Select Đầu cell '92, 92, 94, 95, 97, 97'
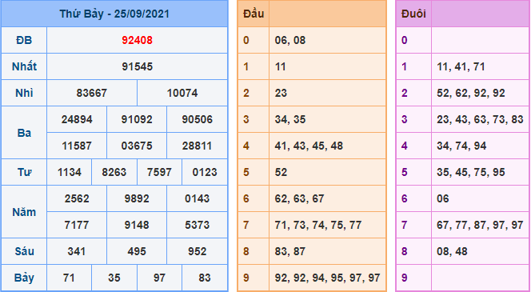This screenshot has height=292, width=531. click(x=327, y=278)
